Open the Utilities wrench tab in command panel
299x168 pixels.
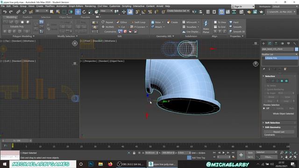(295, 43)
